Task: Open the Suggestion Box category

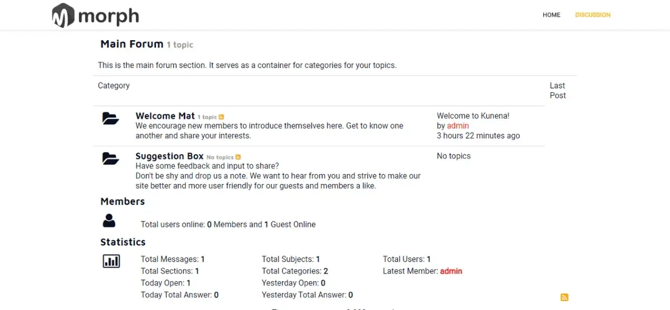Action: tap(170, 156)
